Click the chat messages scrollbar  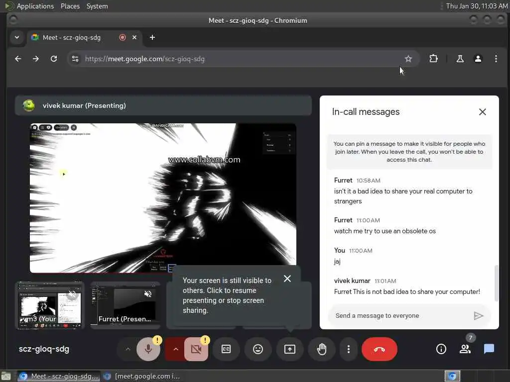(x=496, y=283)
